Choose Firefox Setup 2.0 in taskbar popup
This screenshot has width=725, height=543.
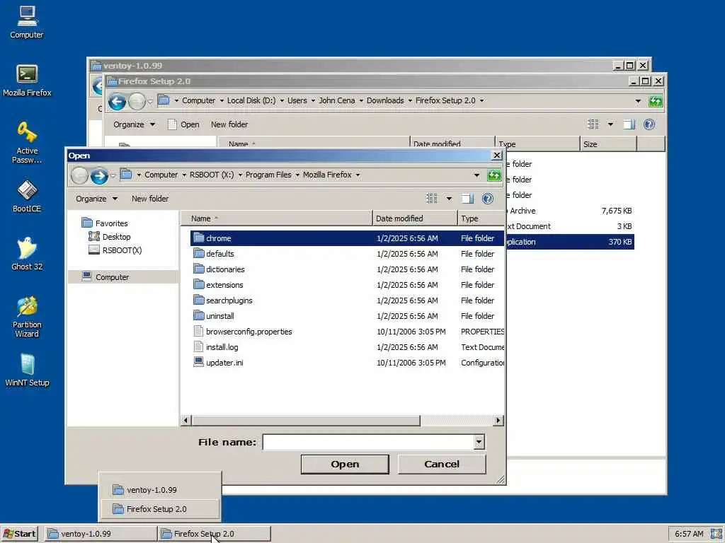(160, 509)
